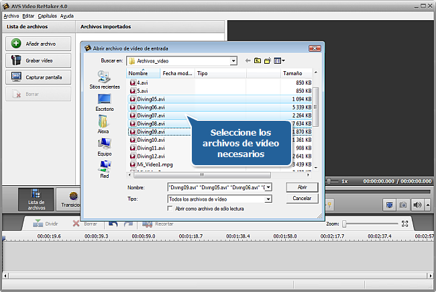Open the Capítulos menu
Viewport: 436px width, 292px height.
[47, 16]
